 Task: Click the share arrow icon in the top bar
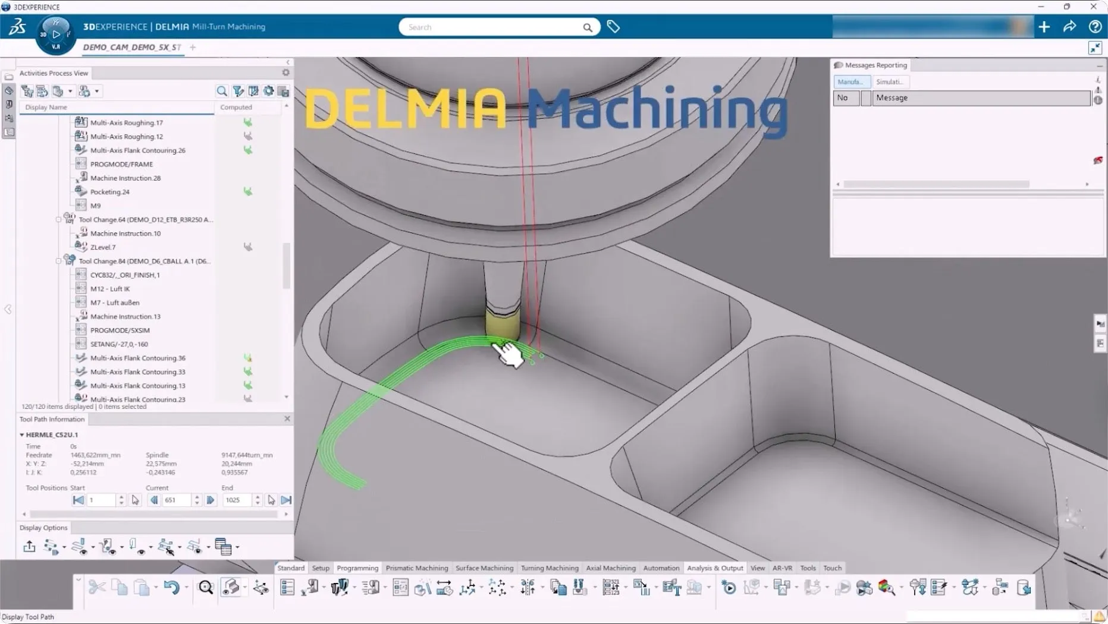[1069, 27]
